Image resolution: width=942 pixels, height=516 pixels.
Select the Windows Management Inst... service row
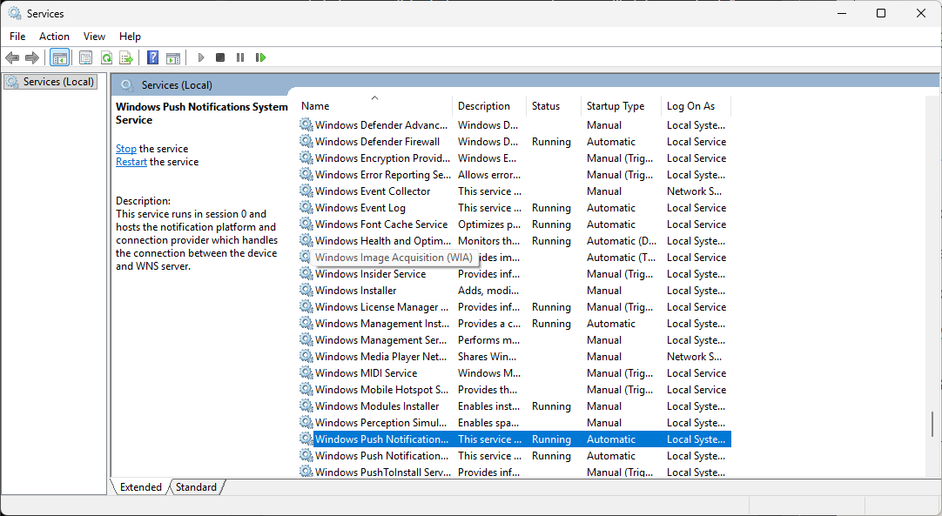tap(515, 323)
